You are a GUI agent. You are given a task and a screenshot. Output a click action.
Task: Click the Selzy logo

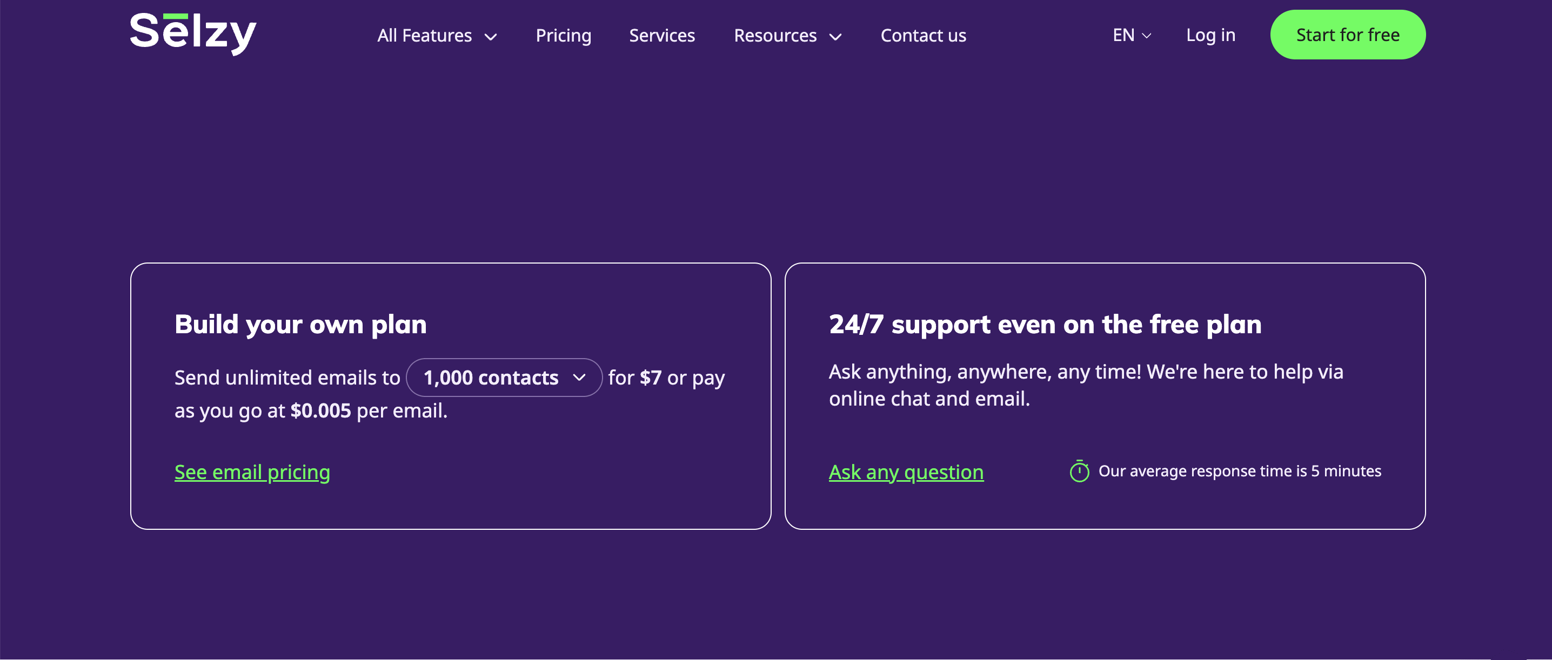pos(193,33)
